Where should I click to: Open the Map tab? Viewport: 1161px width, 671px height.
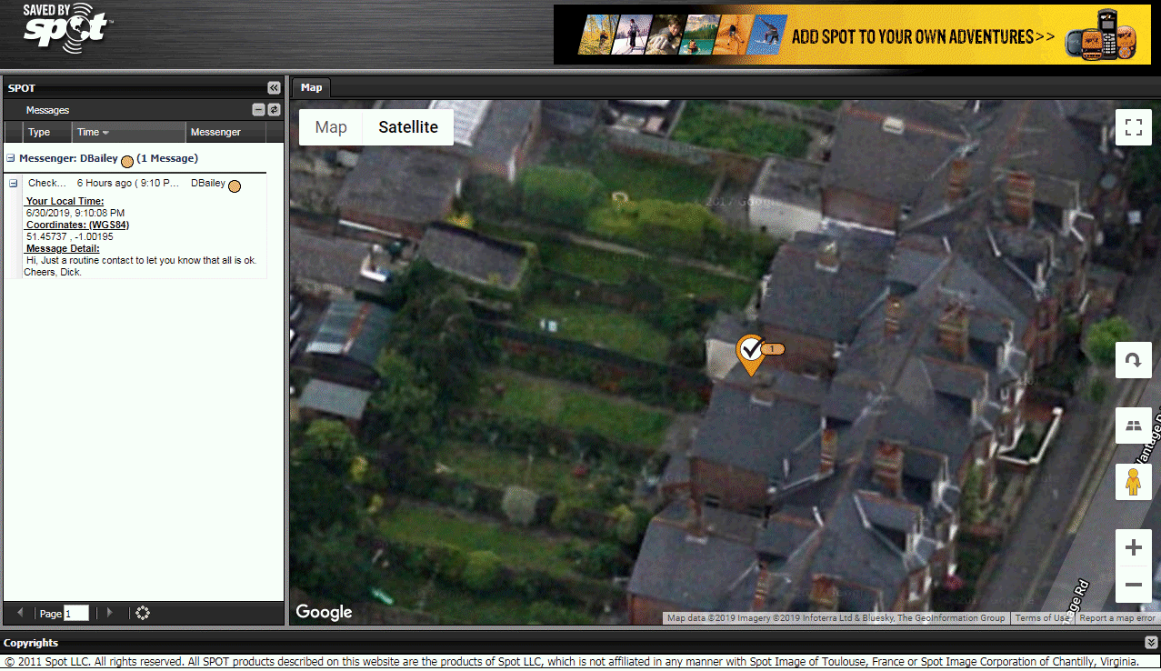tap(311, 88)
